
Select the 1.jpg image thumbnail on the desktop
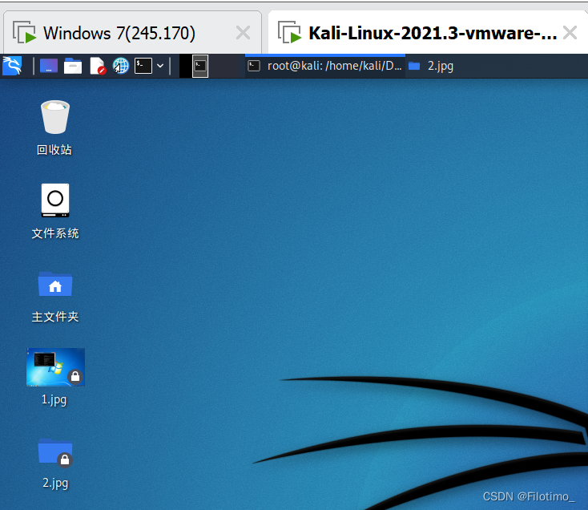pos(55,367)
